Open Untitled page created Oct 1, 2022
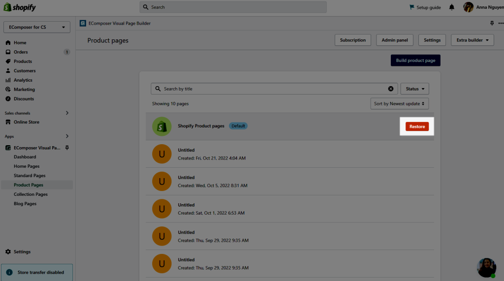Viewport: 504px width, 281px height. (289, 209)
